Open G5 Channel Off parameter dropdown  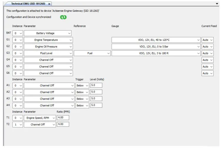(x=48, y=67)
